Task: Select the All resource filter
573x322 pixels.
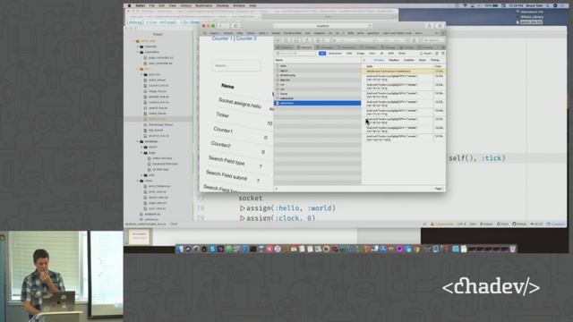Action: [322, 54]
